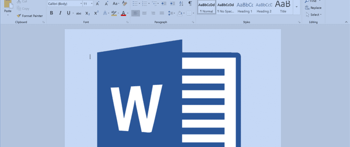Open the Select dropdown in Editing

point(314,15)
